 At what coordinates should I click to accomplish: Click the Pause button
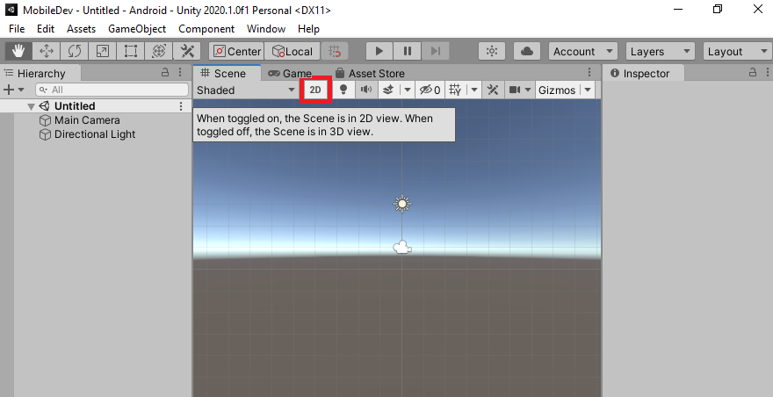408,51
